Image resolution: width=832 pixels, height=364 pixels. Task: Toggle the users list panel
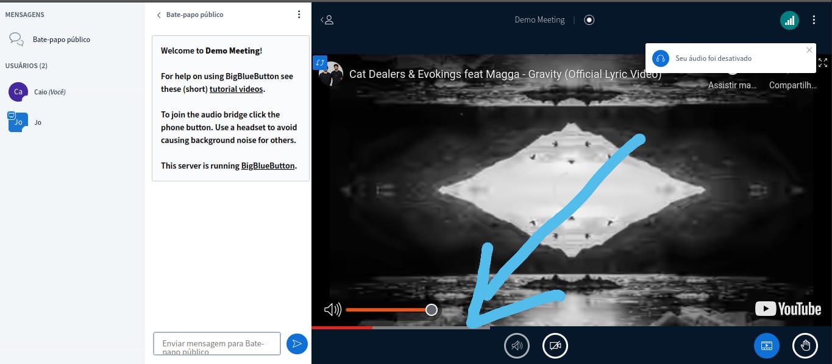click(x=327, y=20)
